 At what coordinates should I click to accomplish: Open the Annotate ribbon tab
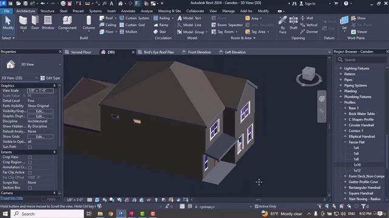128,11
